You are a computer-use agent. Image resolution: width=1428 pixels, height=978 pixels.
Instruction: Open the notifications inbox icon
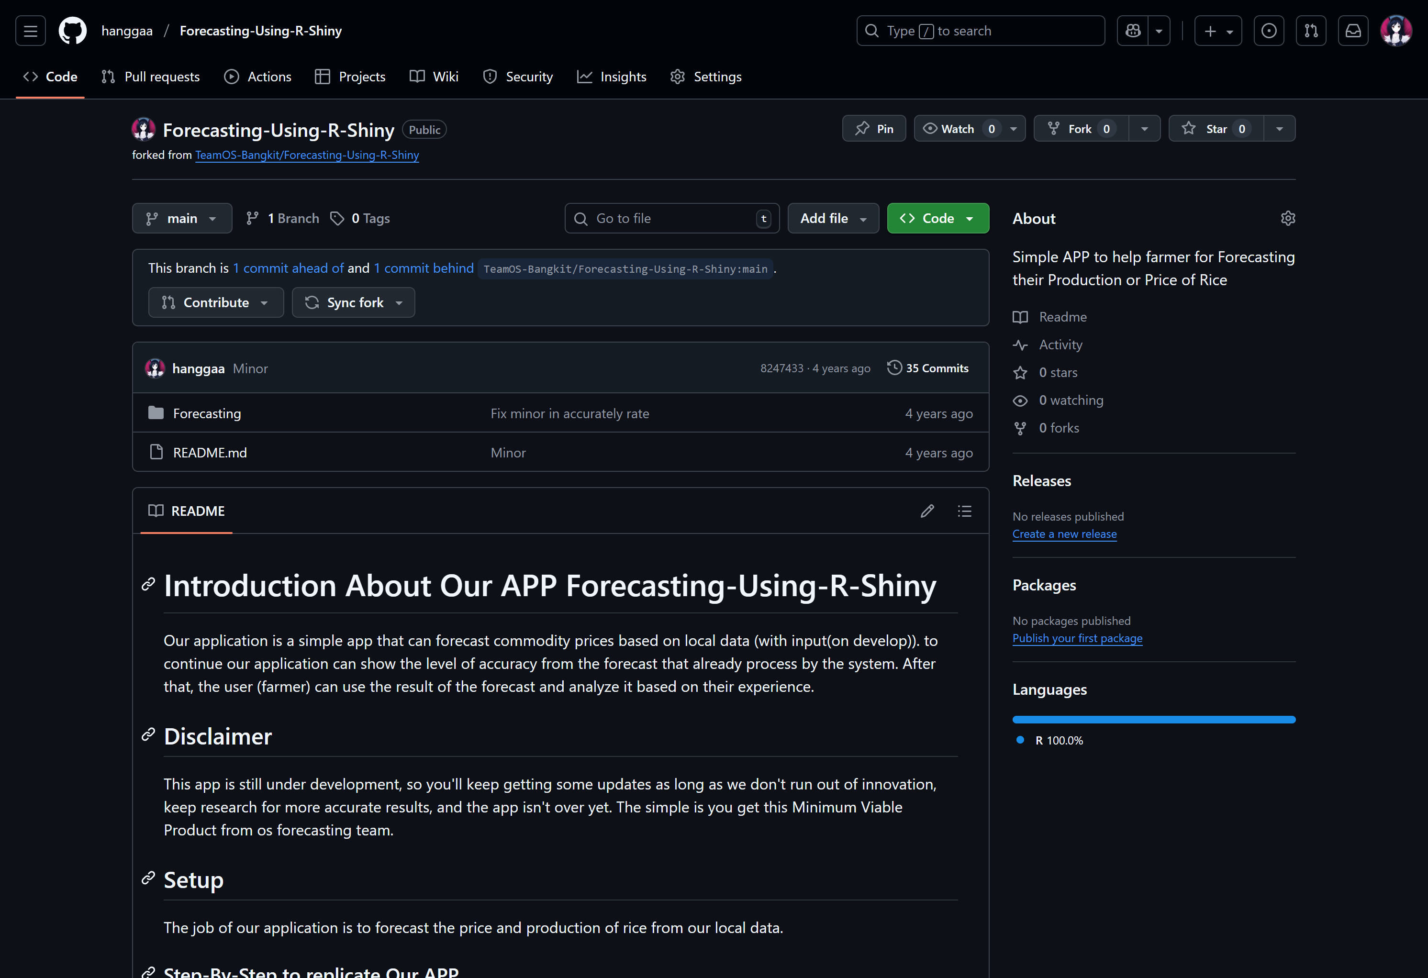1353,31
